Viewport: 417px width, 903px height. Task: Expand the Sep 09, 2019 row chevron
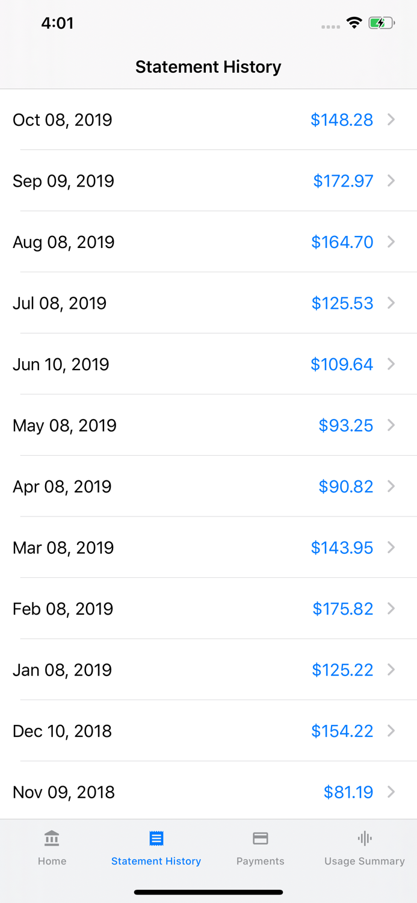point(391,181)
